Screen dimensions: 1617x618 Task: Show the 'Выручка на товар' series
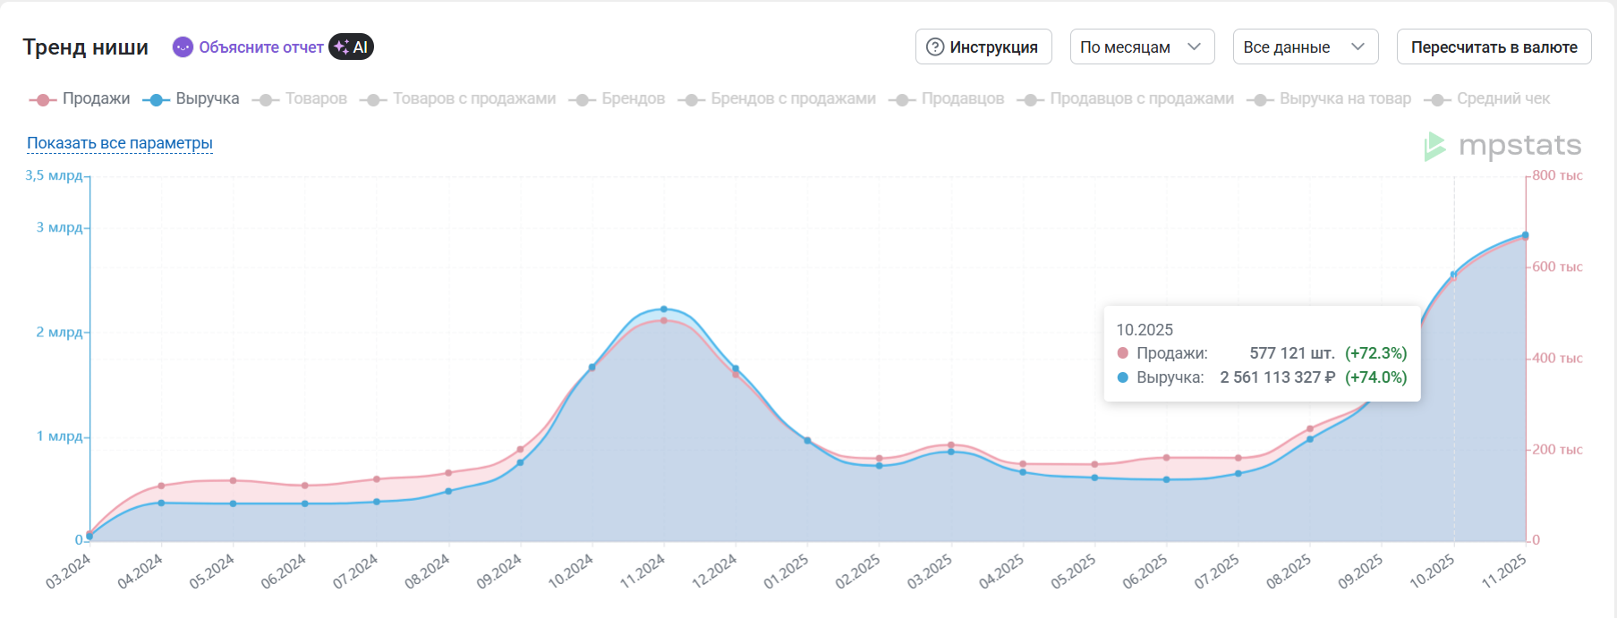[1344, 99]
